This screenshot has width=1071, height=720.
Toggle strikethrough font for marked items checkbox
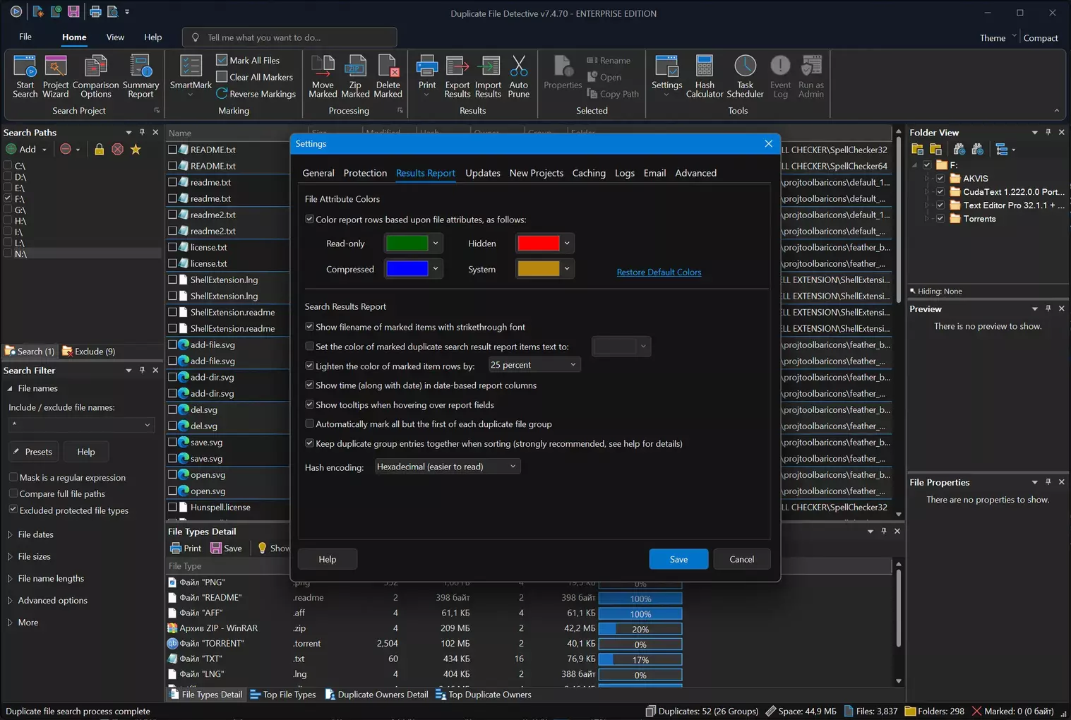[310, 327]
